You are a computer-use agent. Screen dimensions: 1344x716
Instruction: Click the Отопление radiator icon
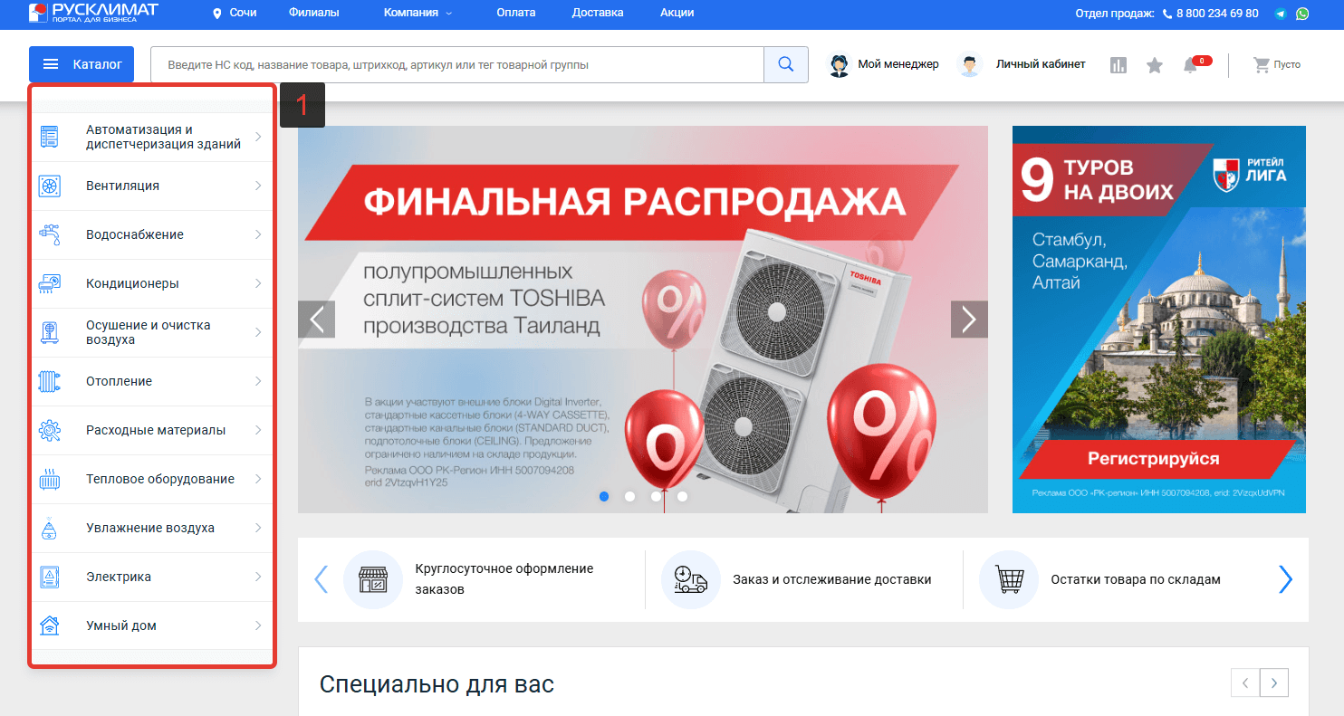point(49,381)
